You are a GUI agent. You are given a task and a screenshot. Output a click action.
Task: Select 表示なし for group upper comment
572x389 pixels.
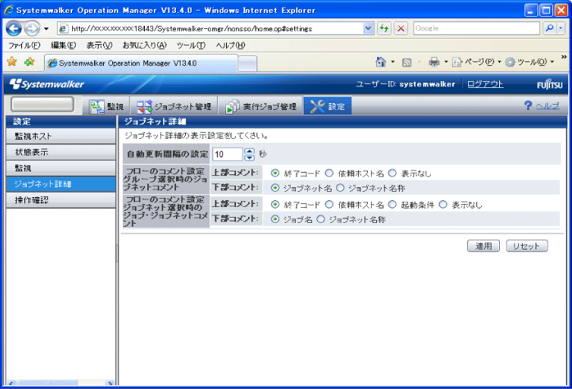392,173
